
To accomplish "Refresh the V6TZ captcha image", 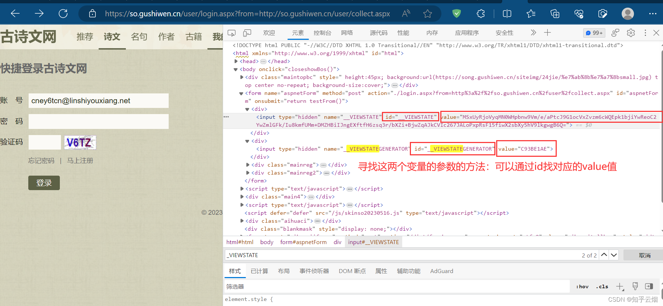I will tap(80, 142).
